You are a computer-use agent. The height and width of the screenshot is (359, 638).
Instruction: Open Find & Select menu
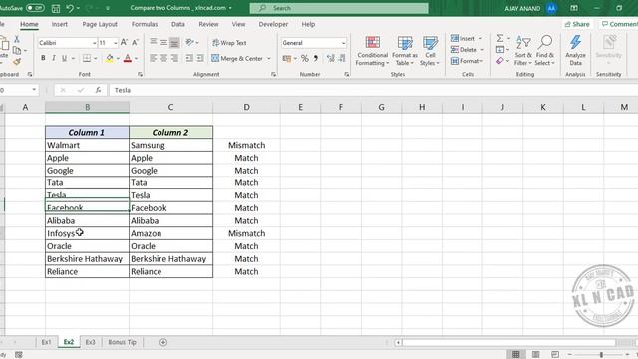tap(545, 51)
